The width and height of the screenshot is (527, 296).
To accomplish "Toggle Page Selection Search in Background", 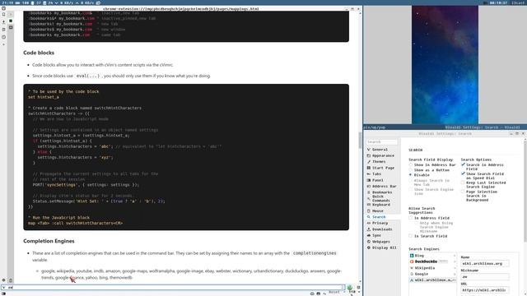I will [463, 192].
